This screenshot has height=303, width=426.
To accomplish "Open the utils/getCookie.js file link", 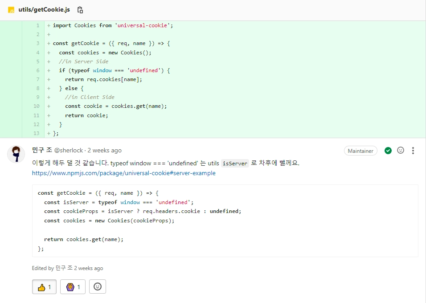I will (44, 10).
